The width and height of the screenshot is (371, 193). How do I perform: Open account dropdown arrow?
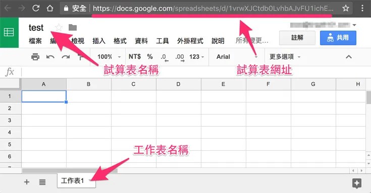(354, 25)
